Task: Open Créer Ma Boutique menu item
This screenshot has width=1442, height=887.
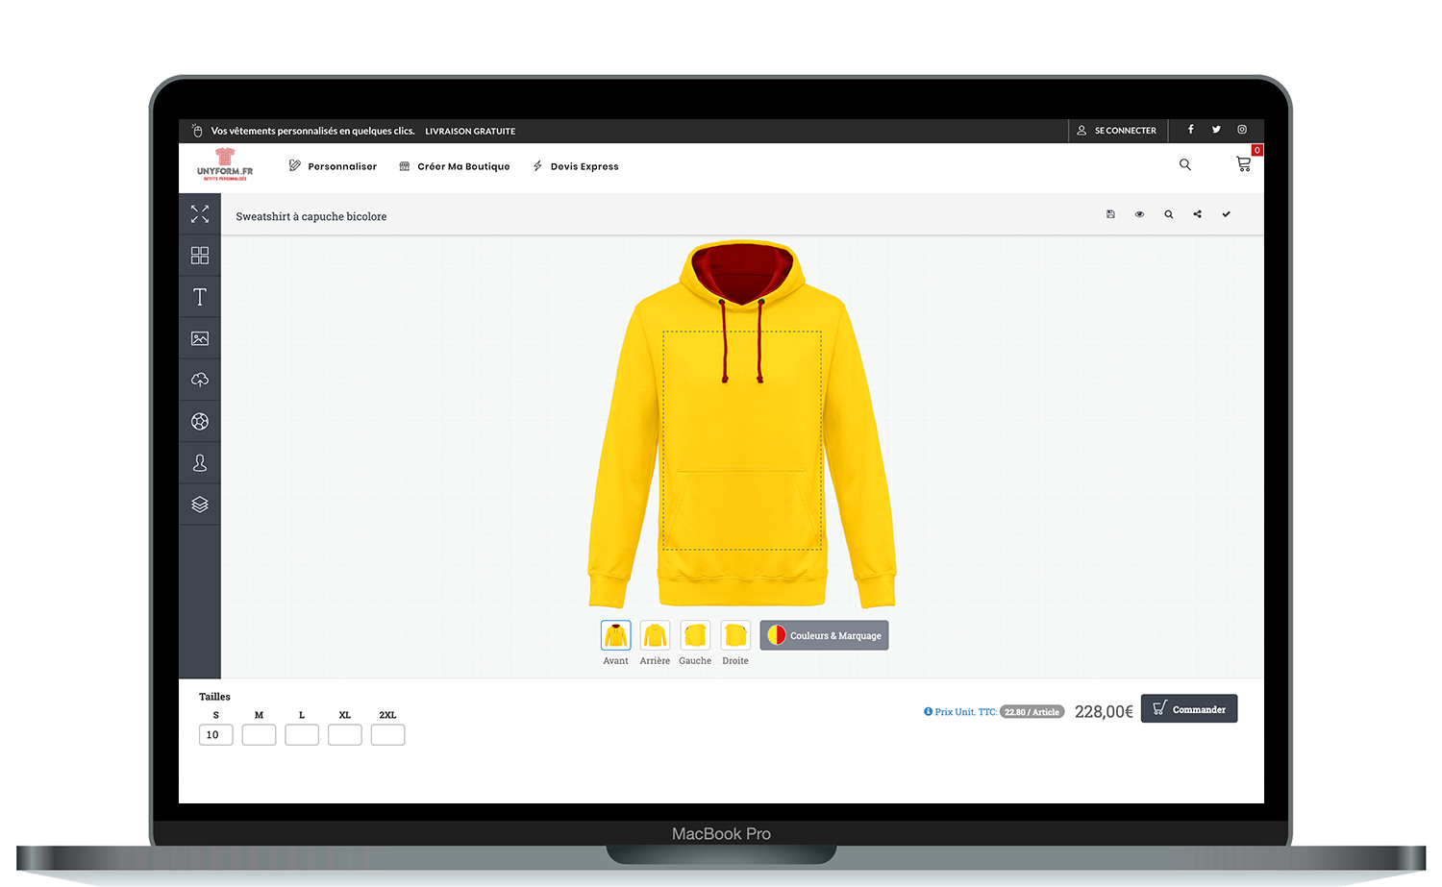Action: (455, 166)
